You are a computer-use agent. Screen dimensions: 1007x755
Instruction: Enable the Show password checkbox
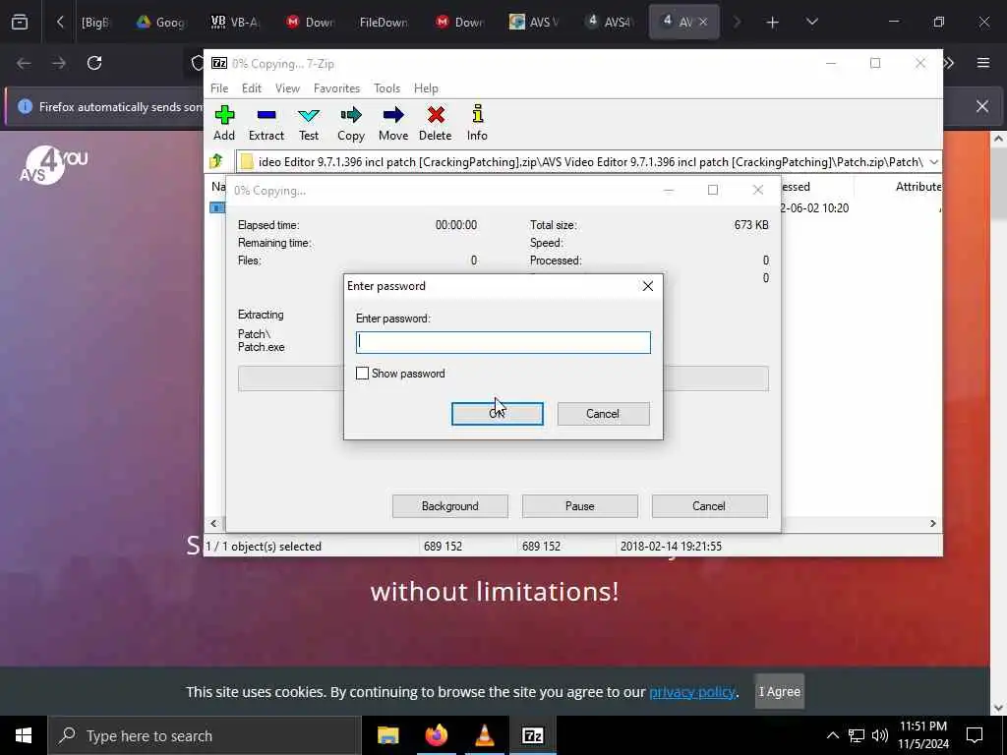tap(362, 374)
